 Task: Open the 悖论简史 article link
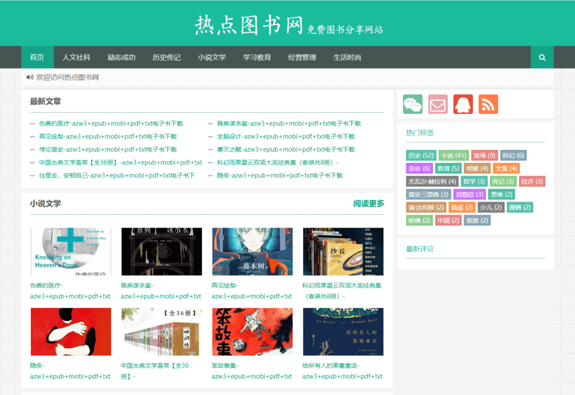pos(108,149)
